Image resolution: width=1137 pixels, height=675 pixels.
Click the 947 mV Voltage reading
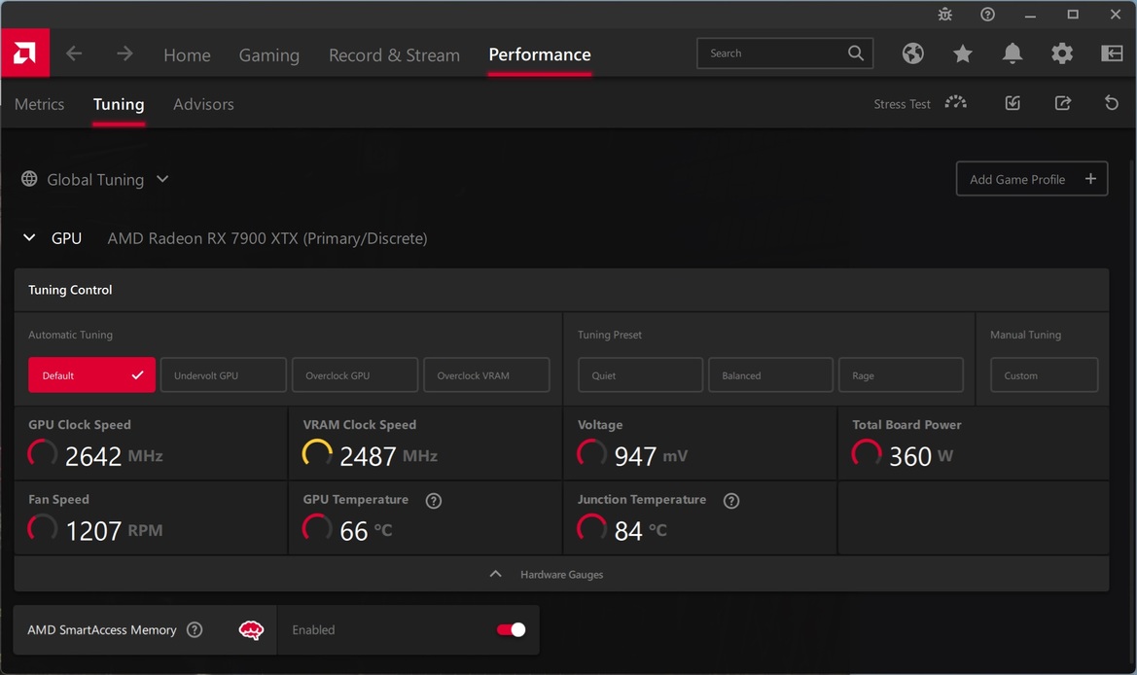pos(651,456)
